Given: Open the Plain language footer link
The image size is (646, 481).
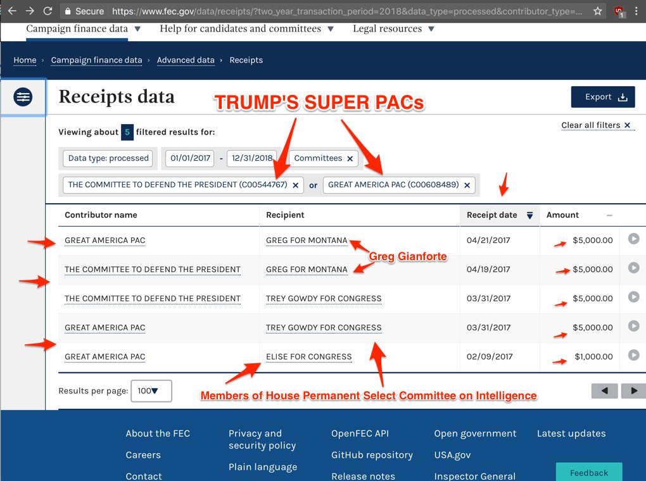Looking at the screenshot, I should click(x=263, y=468).
